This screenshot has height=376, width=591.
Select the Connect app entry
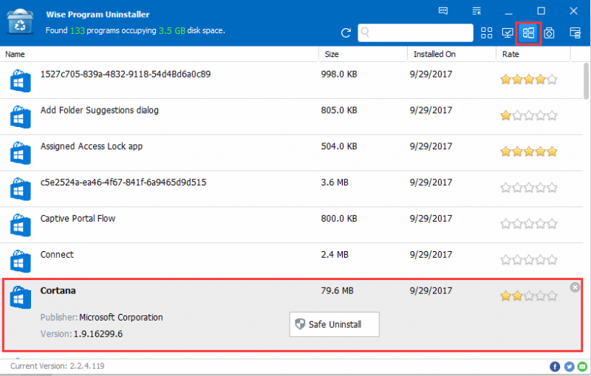click(x=292, y=261)
